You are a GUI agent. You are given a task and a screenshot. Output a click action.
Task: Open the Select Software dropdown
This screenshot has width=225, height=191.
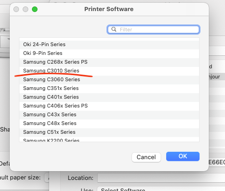click(161, 189)
